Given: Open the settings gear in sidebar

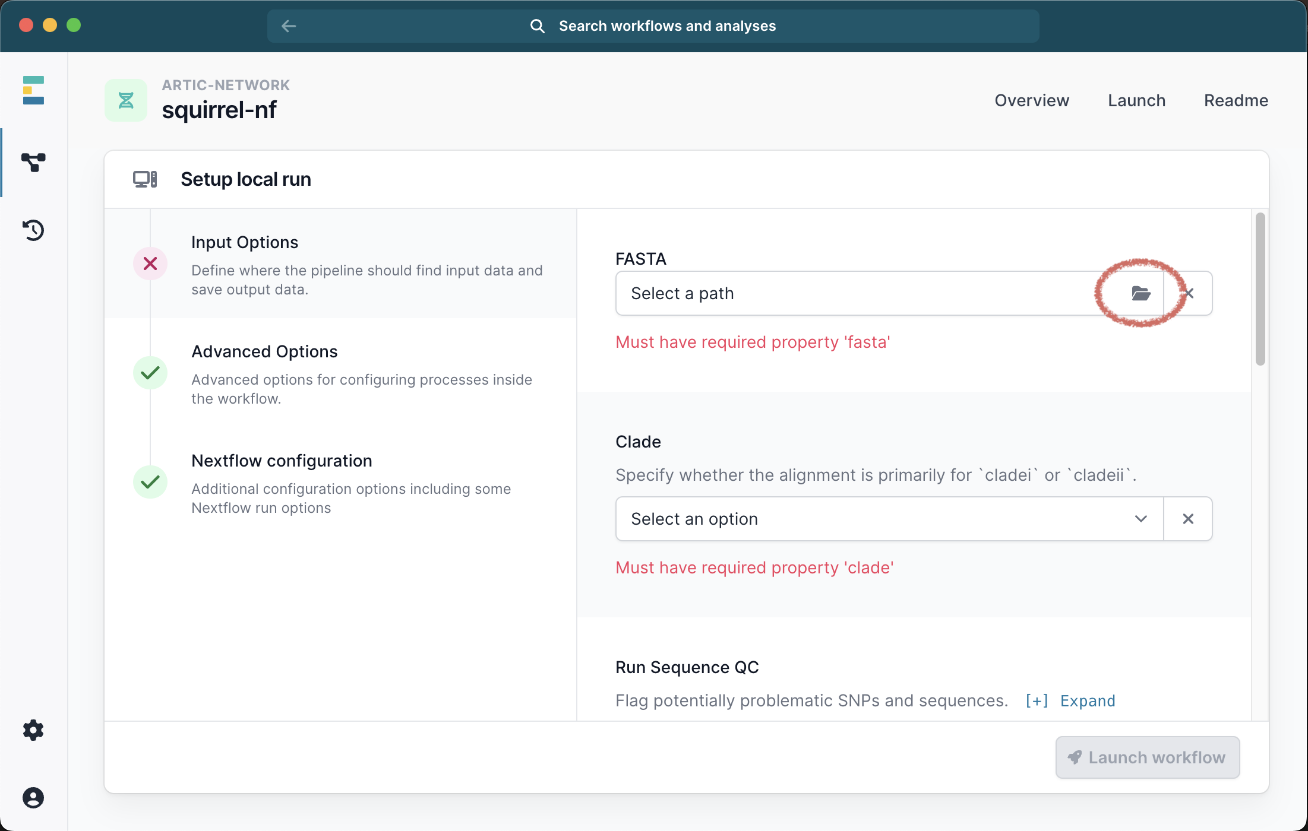Looking at the screenshot, I should pyautogui.click(x=33, y=730).
